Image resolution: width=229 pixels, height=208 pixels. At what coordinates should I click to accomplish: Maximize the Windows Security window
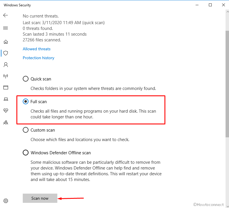point(210,5)
